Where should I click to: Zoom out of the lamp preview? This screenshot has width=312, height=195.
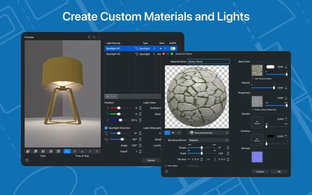(94, 37)
